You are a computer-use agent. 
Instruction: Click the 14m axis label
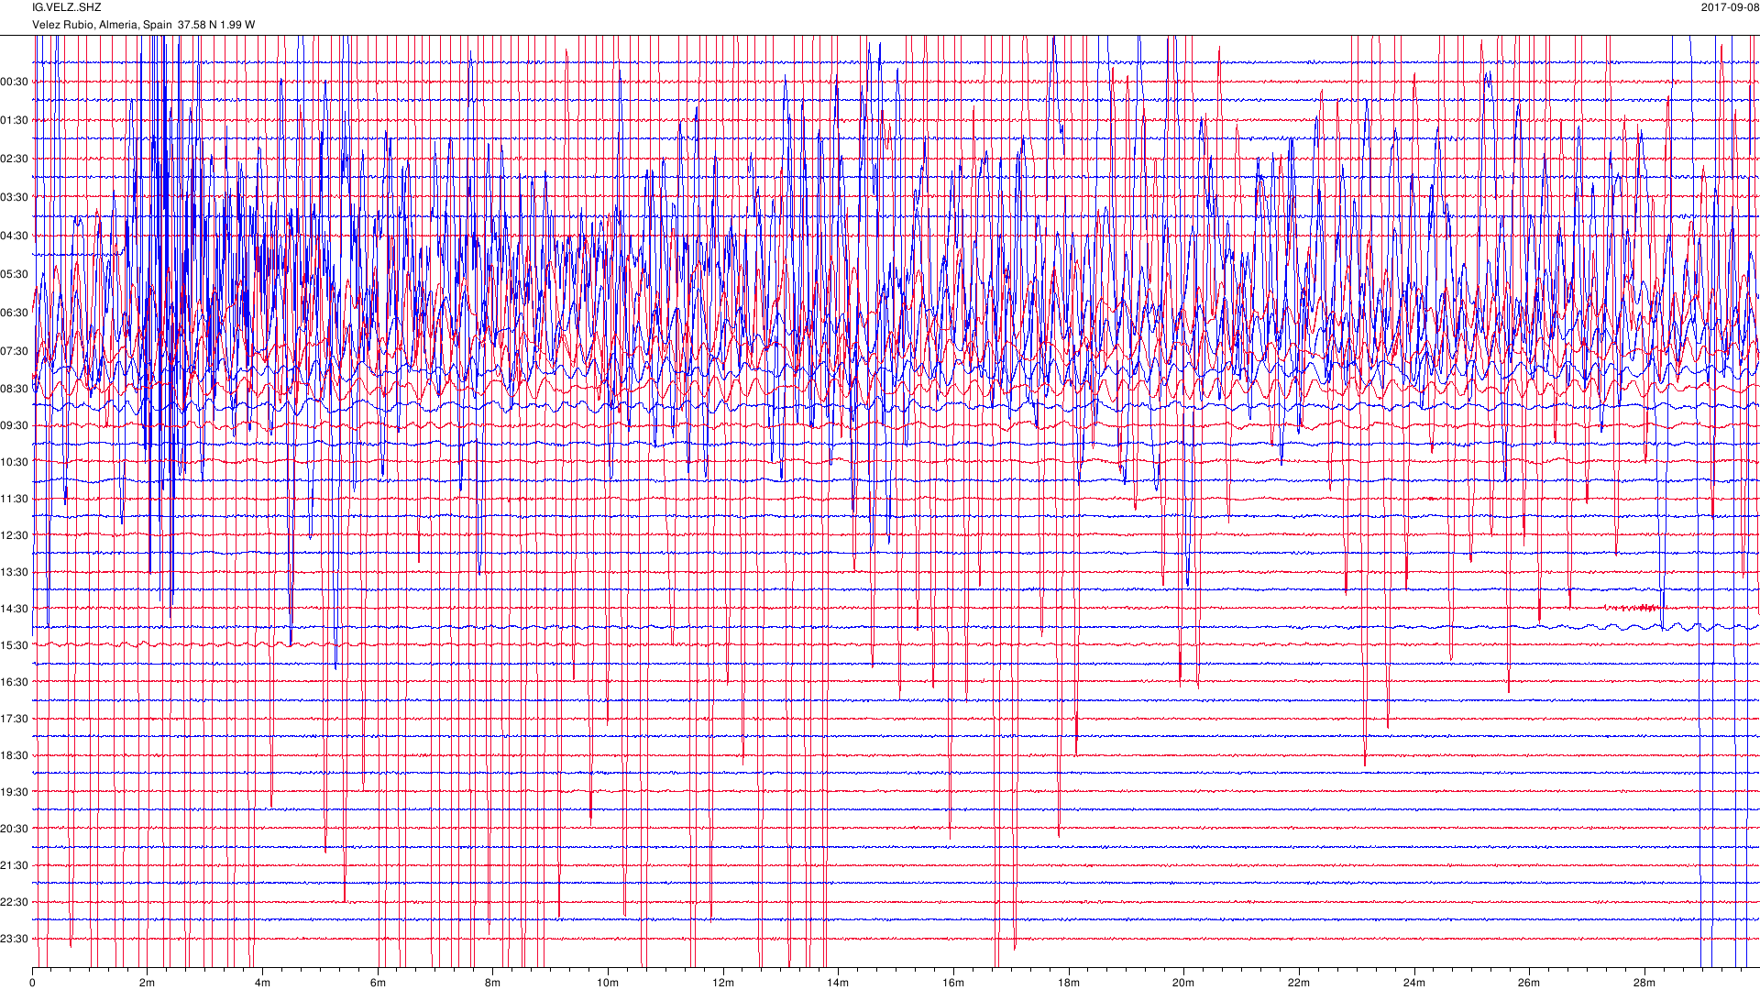tap(838, 983)
